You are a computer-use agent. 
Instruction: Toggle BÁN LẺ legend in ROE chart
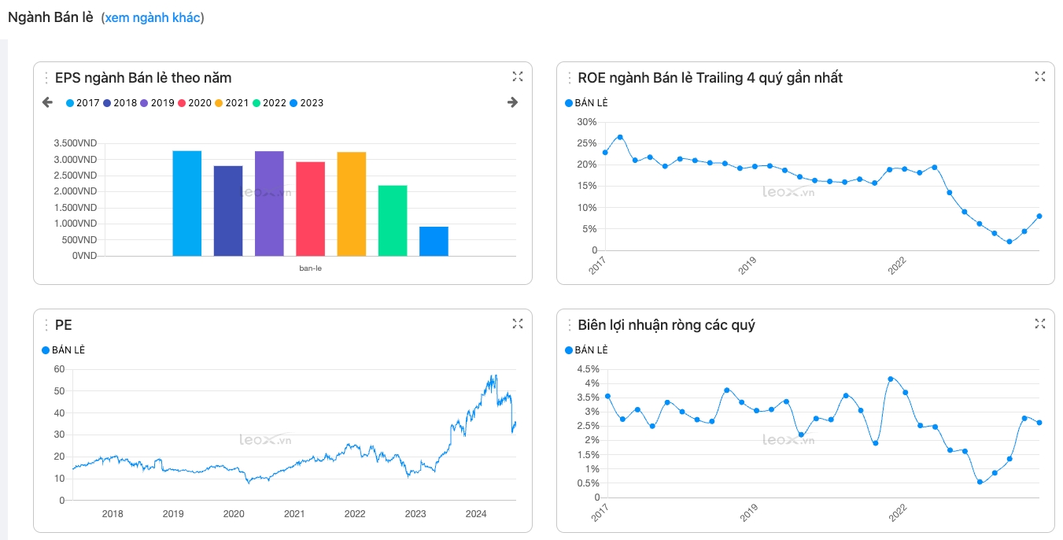[587, 103]
